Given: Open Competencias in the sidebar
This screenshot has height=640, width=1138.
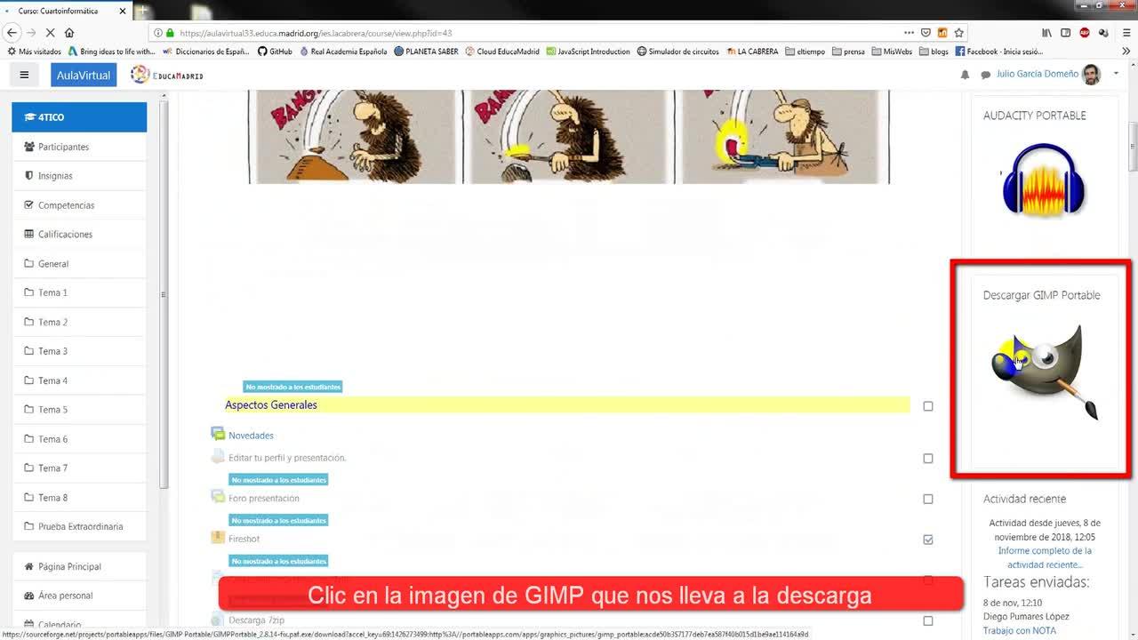Looking at the screenshot, I should point(79,205).
